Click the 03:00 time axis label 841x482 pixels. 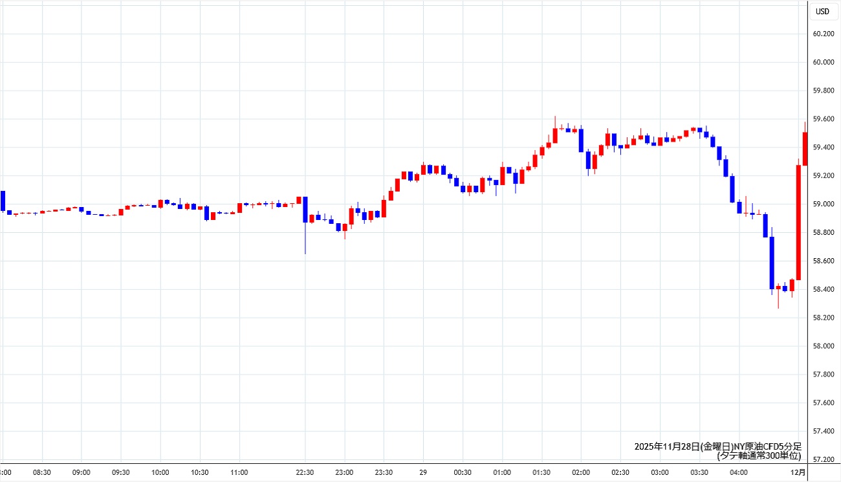pyautogui.click(x=660, y=472)
